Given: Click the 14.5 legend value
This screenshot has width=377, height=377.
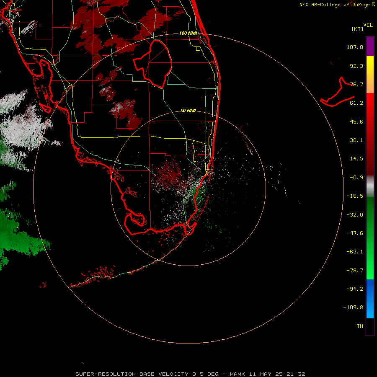Looking at the screenshot, I should coord(356,159).
